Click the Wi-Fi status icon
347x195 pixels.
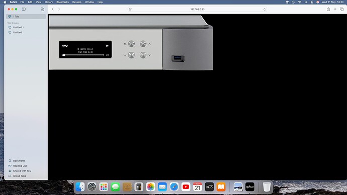[x=300, y=2]
